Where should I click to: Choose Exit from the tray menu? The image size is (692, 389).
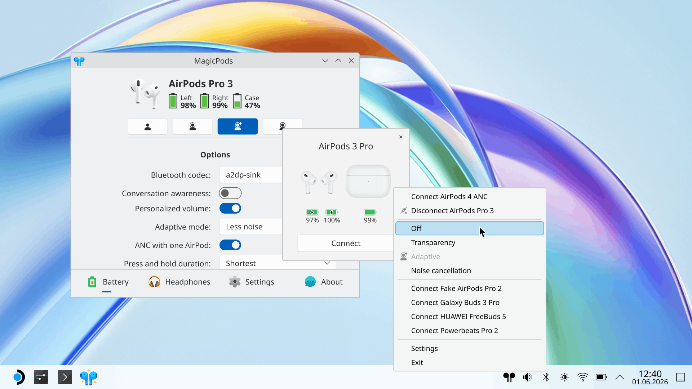[470, 362]
